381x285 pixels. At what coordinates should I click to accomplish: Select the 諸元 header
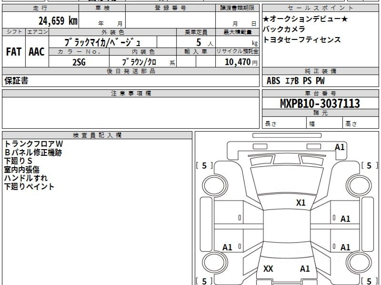[321, 113]
